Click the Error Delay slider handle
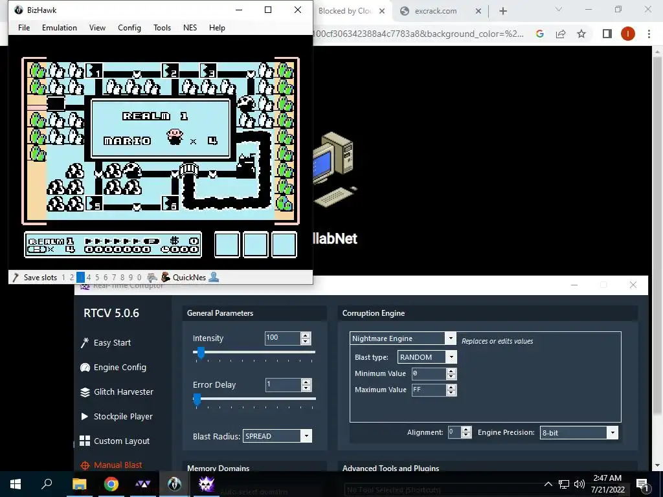Viewport: 663px width, 497px height. 197,399
